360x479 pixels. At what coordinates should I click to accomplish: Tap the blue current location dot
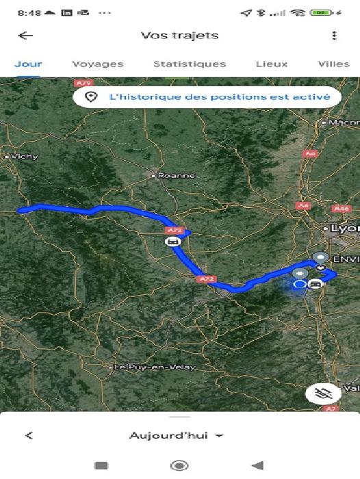pos(300,285)
